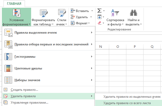Click the Найти и выделить binoculars icon
Image resolution: width=162 pixels, height=106 pixels.
coord(134,13)
